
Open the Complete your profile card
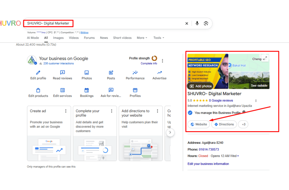95,133
